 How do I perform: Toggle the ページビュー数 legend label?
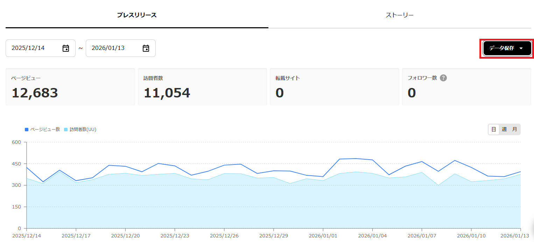pos(45,130)
